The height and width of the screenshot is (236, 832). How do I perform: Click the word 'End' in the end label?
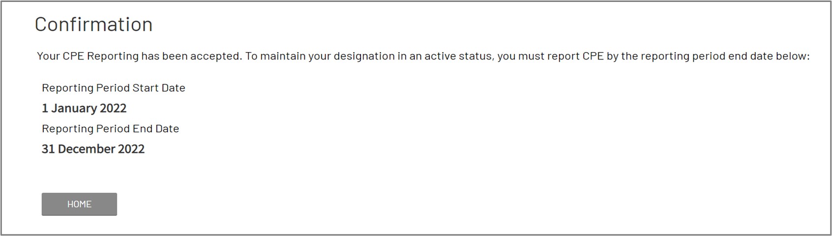coord(142,129)
